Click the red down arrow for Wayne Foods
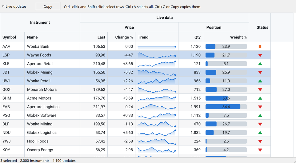 (260, 55)
